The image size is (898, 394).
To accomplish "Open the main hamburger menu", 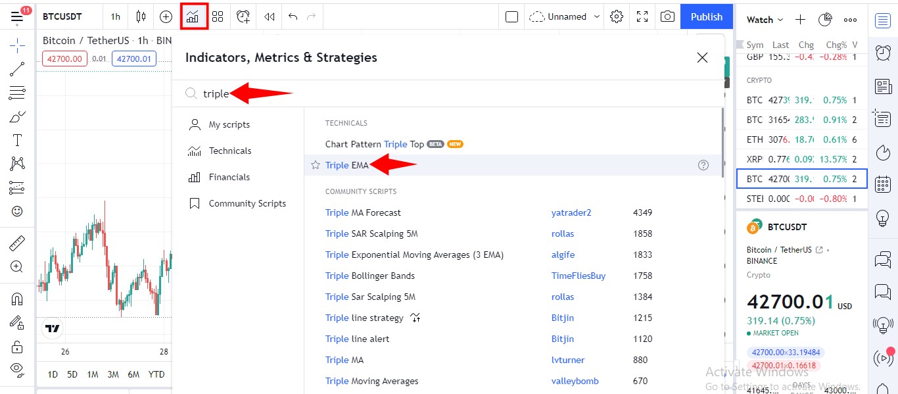I will pos(17,16).
